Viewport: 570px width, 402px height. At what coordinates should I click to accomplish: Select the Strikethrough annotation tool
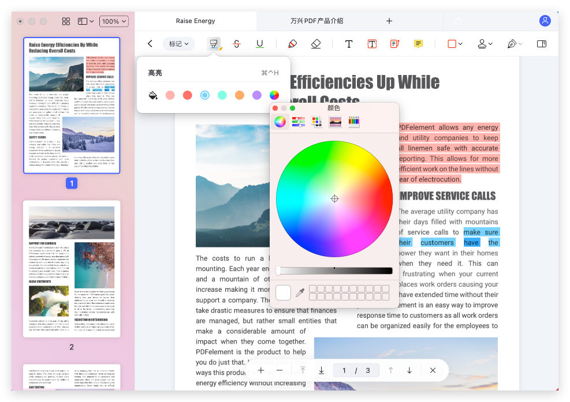(x=236, y=43)
